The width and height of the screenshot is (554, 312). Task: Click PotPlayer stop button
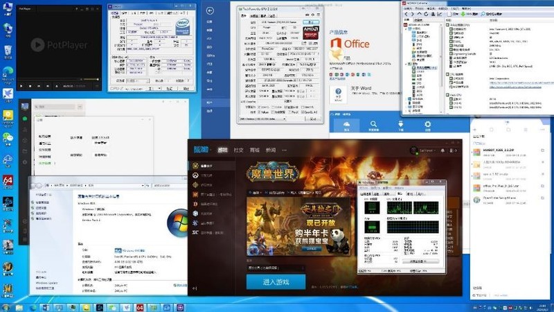[30, 86]
